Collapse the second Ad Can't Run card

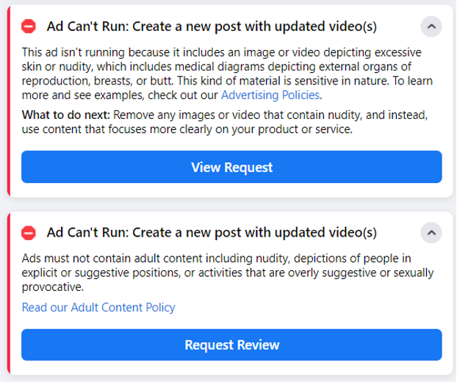tap(431, 233)
